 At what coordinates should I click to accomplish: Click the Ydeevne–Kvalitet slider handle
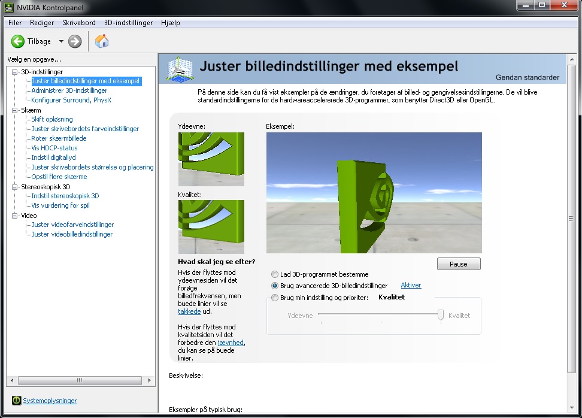[x=441, y=315]
